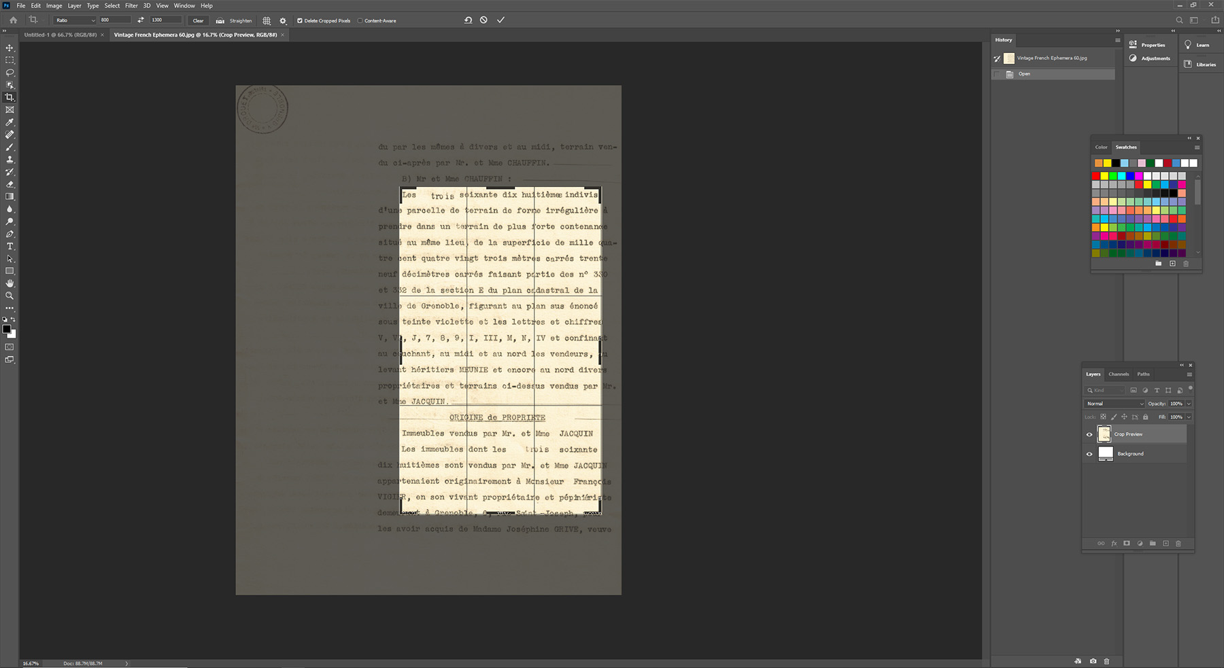The image size is (1224, 668).
Task: Open the Image menu
Action: [x=54, y=5]
